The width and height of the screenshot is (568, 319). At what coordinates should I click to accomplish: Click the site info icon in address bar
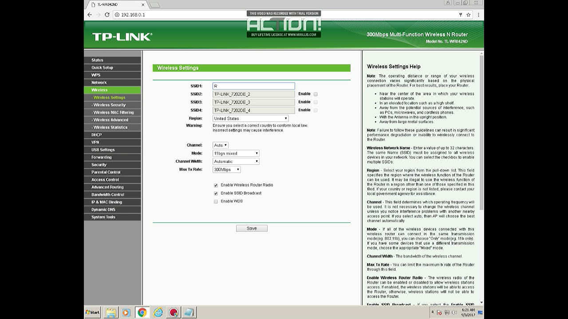pos(117,15)
